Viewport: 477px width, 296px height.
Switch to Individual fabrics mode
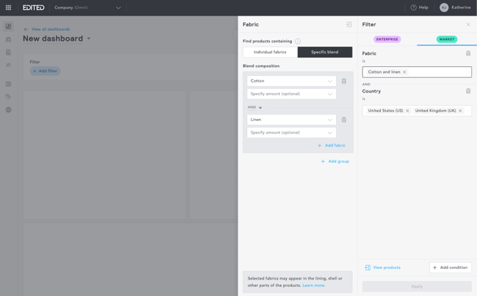tap(270, 52)
